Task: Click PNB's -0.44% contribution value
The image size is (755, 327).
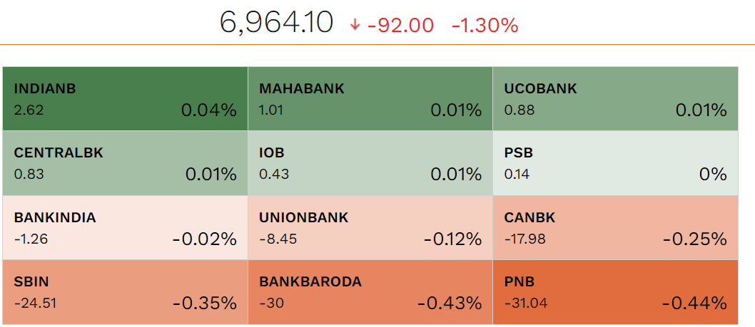Action: [694, 303]
